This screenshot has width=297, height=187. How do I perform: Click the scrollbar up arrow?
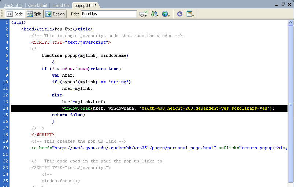pyautogui.click(x=290, y=23)
